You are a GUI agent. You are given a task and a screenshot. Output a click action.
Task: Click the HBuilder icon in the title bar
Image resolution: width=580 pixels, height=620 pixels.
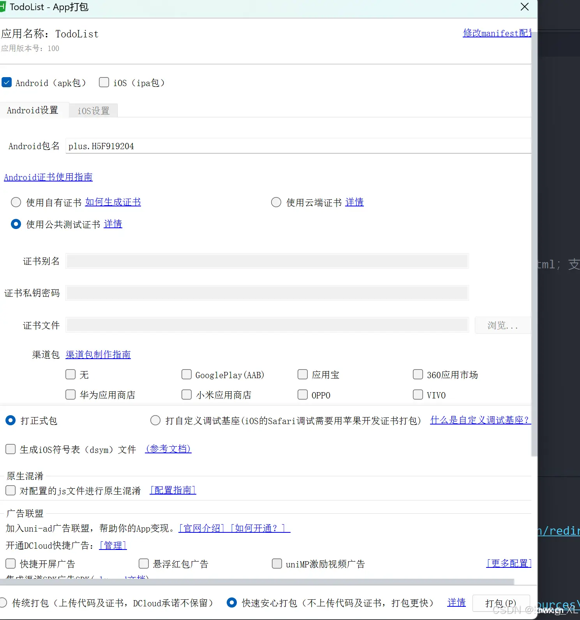coord(2,7)
